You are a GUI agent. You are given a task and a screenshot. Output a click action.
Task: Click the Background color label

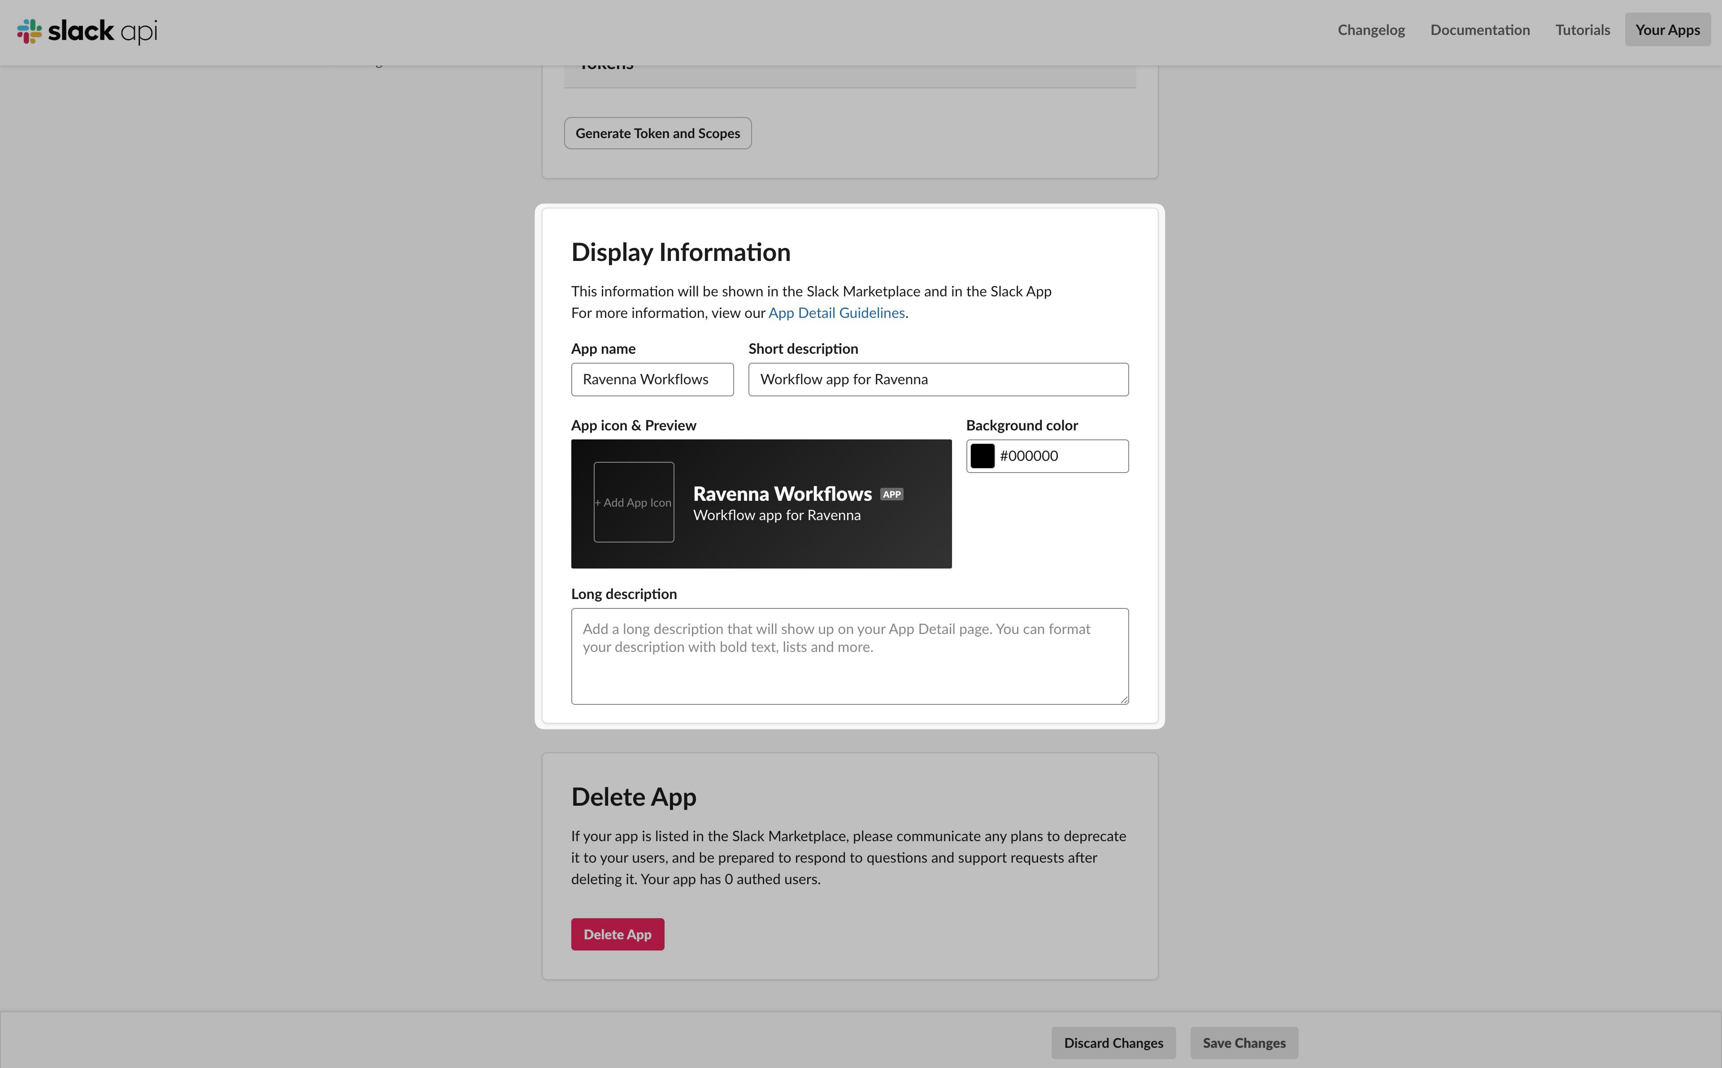(x=1022, y=425)
